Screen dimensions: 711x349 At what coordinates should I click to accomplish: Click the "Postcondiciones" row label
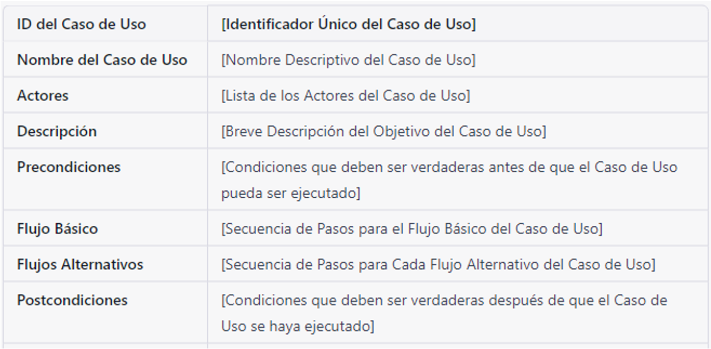[72, 300]
